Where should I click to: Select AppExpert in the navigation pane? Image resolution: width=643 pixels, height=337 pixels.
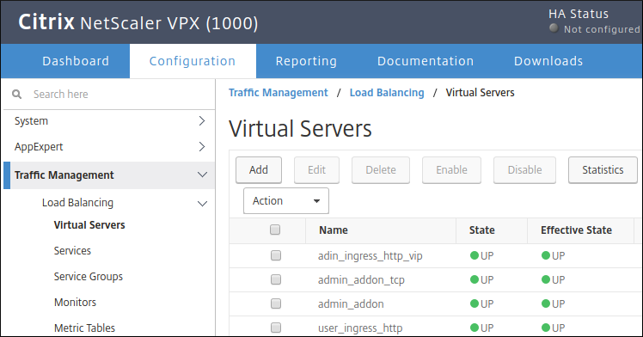pyautogui.click(x=39, y=147)
